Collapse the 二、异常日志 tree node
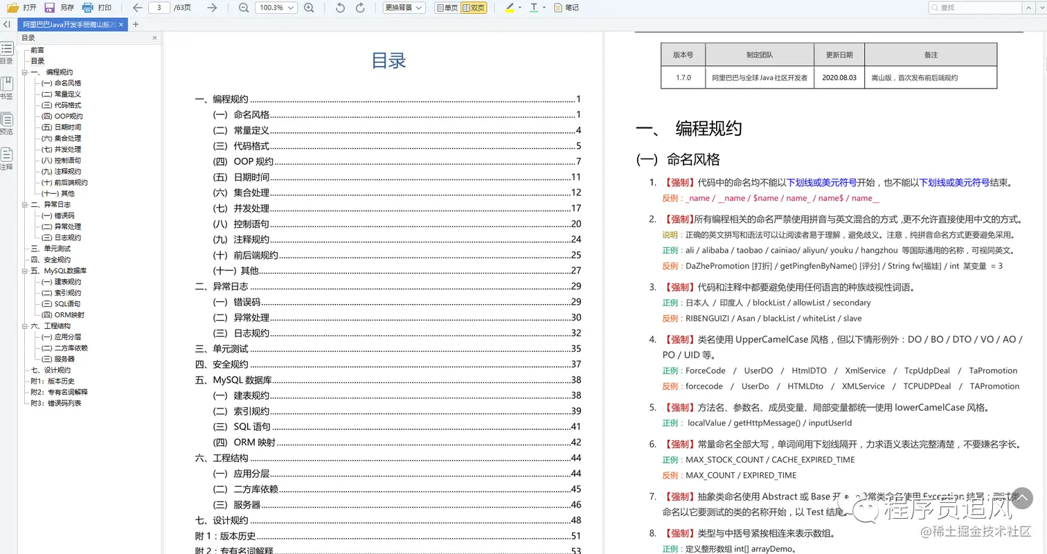Screen dimensions: 1047x554 [24, 205]
